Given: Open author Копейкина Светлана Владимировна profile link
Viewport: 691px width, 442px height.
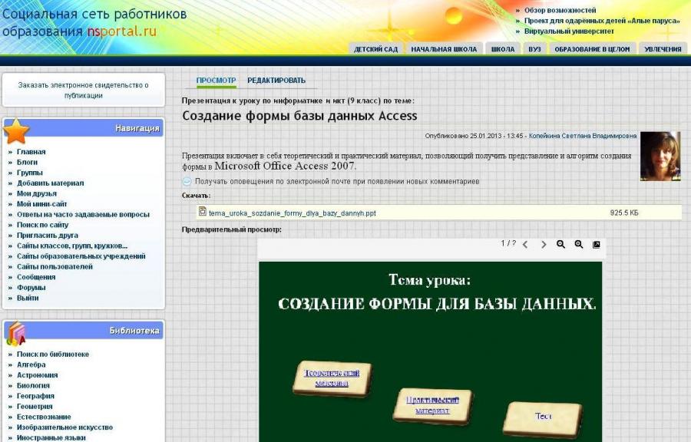Looking at the screenshot, I should click(x=583, y=136).
